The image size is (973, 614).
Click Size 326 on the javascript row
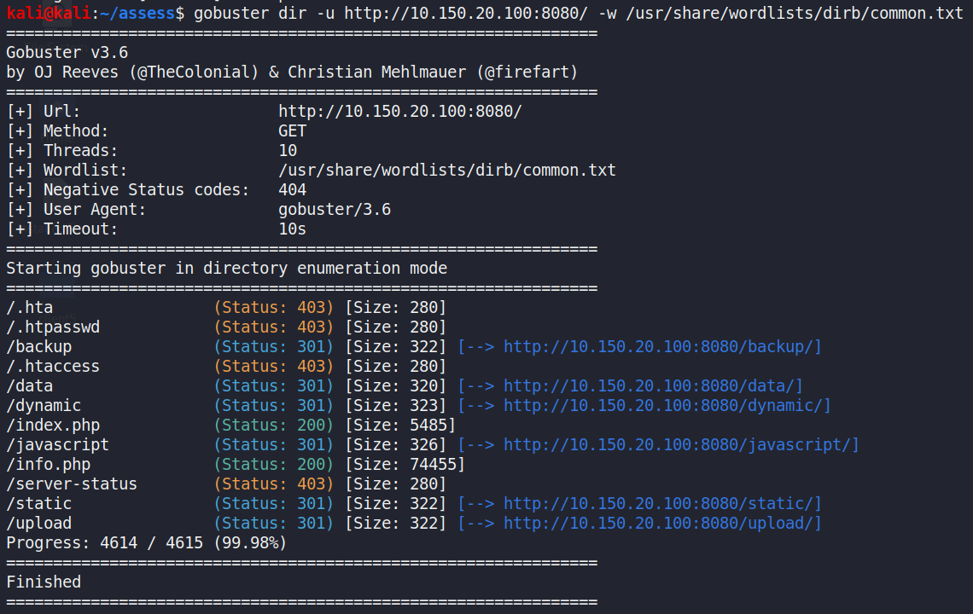point(396,444)
